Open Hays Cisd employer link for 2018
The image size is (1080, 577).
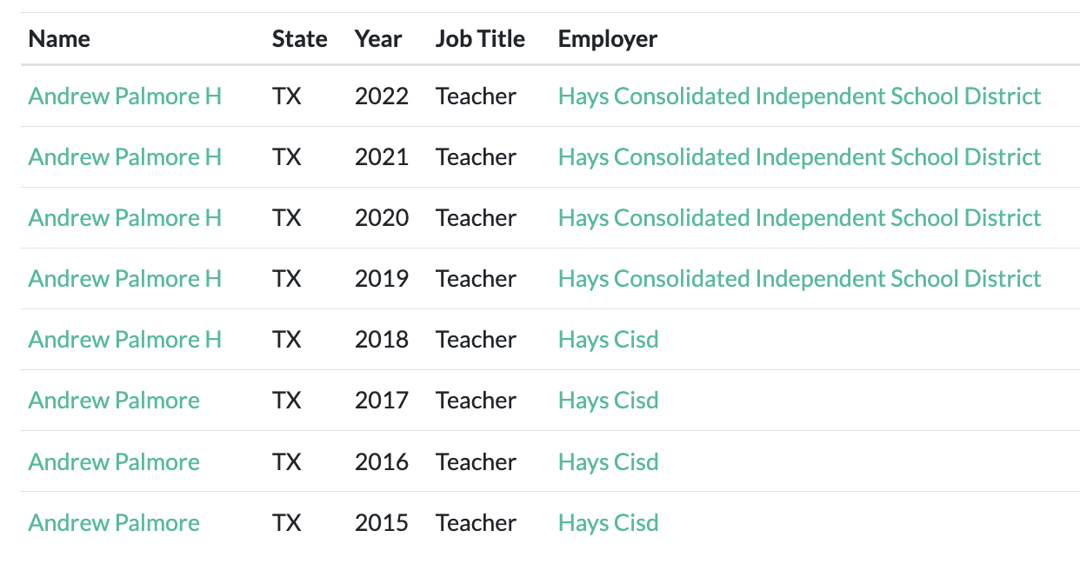tap(608, 340)
